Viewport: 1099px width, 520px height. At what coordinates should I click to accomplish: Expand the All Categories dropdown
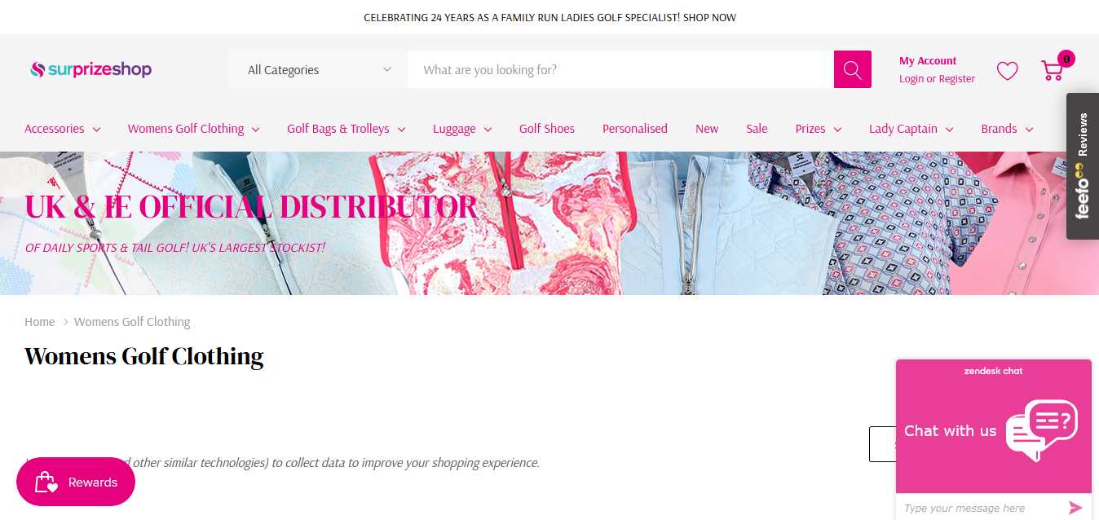coord(319,69)
